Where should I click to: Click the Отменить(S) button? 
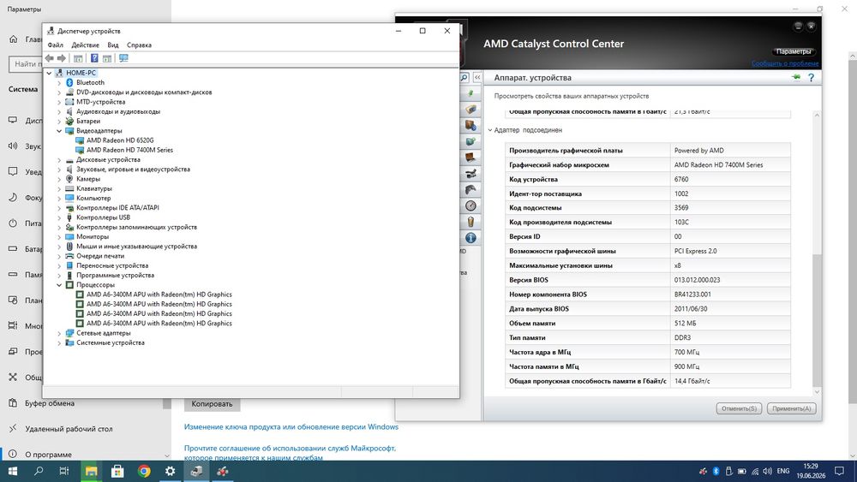point(739,408)
